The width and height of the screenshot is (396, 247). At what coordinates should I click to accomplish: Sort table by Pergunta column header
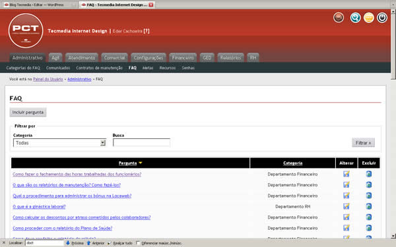(x=127, y=163)
